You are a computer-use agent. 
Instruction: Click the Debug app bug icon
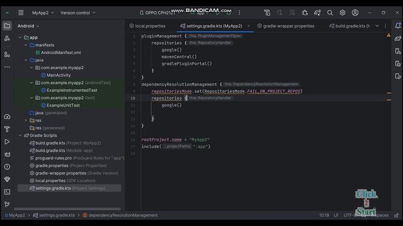click(305, 13)
